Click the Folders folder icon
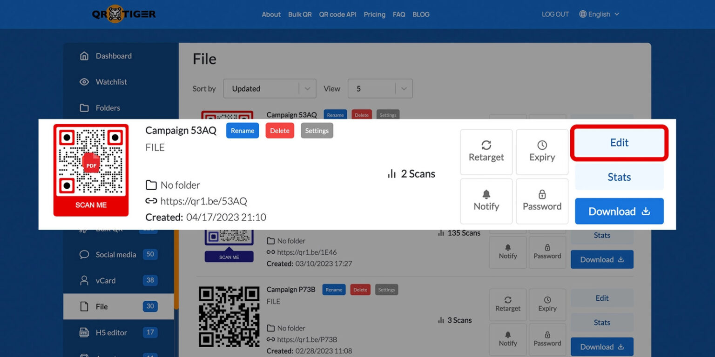This screenshot has height=357, width=715. (x=84, y=108)
